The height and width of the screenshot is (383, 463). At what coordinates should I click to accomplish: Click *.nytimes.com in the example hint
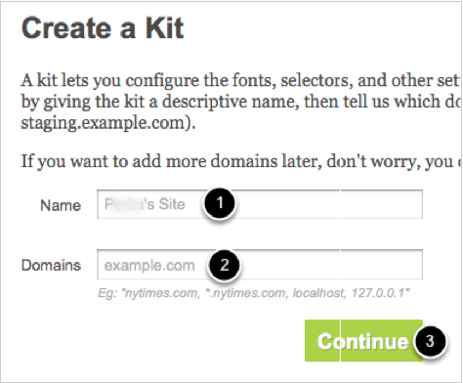tap(246, 293)
